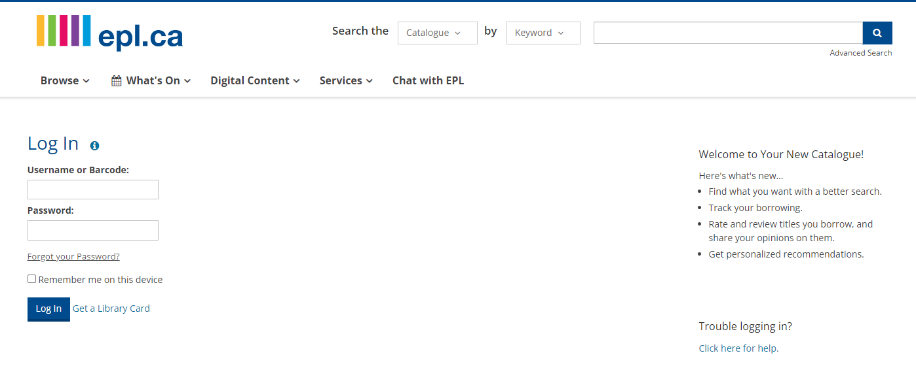Open Chat with EPL
The height and width of the screenshot is (368, 916).
tap(428, 80)
